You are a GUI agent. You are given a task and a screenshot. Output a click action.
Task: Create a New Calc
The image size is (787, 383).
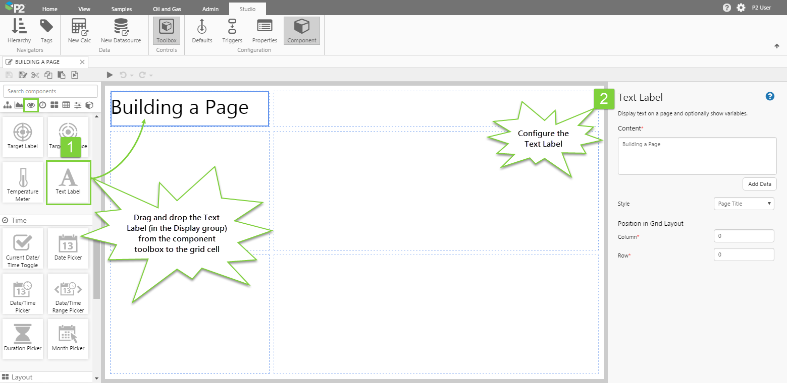point(79,31)
